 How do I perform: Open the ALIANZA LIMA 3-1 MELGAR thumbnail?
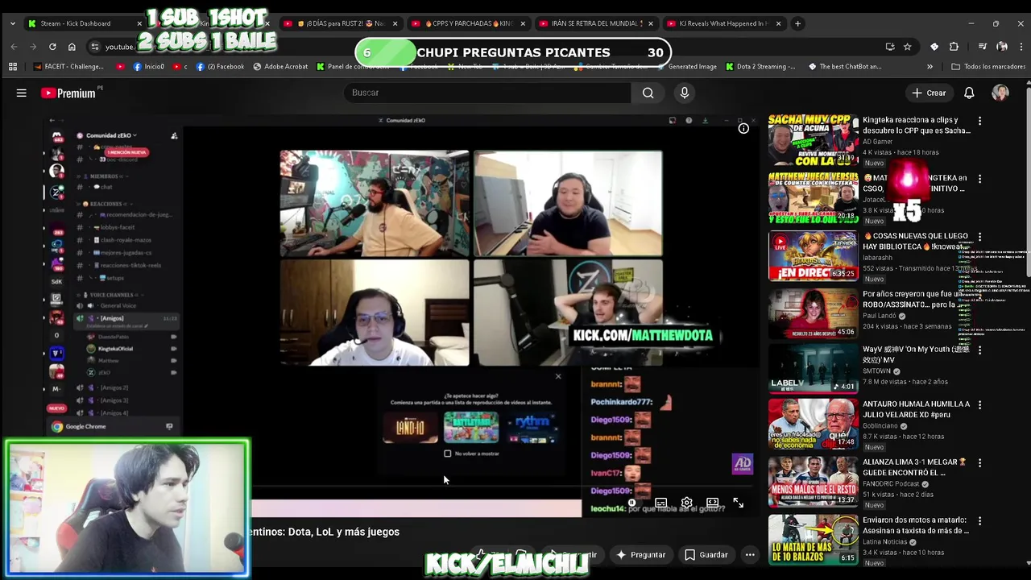(x=813, y=482)
